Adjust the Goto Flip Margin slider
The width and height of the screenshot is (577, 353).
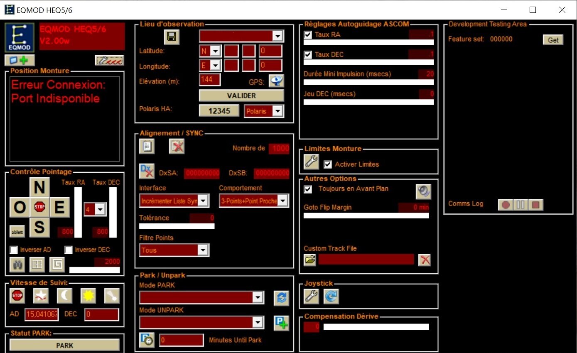(x=366, y=216)
